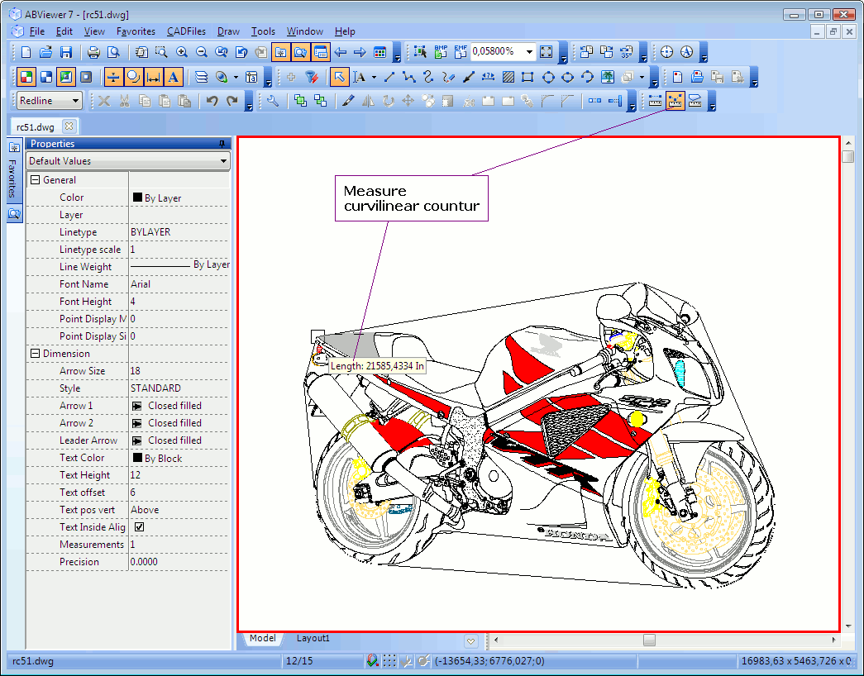Open print preview from the toolbar
Screen dimensions: 864x676
pyautogui.click(x=113, y=52)
